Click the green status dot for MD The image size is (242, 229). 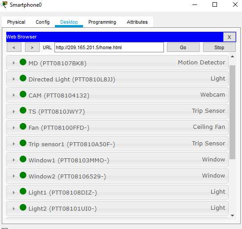[23, 62]
